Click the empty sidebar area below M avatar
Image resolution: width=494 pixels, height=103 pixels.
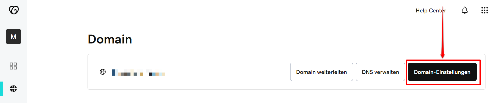tap(13, 53)
